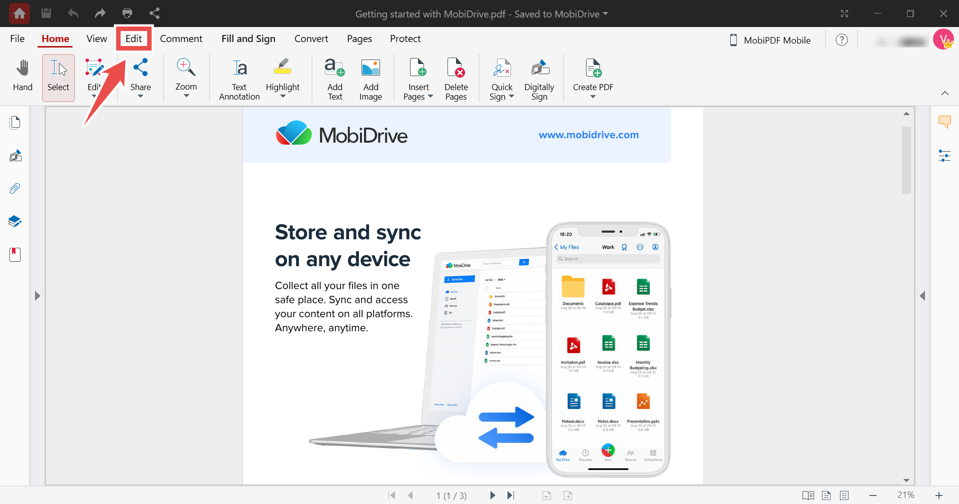The height and width of the screenshot is (504, 959).
Task: Click the MobiPDF Mobile button
Action: (770, 40)
